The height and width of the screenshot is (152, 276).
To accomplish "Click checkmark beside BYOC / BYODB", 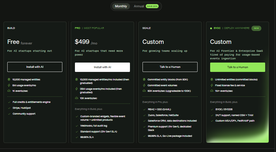I will point(212,110).
